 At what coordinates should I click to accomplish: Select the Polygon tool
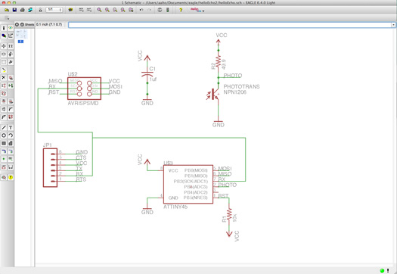click(x=11, y=143)
